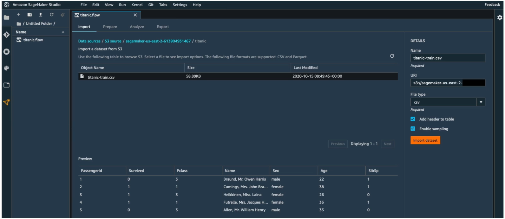The height and width of the screenshot is (219, 505).
Task: Click the Next page button
Action: click(387, 144)
